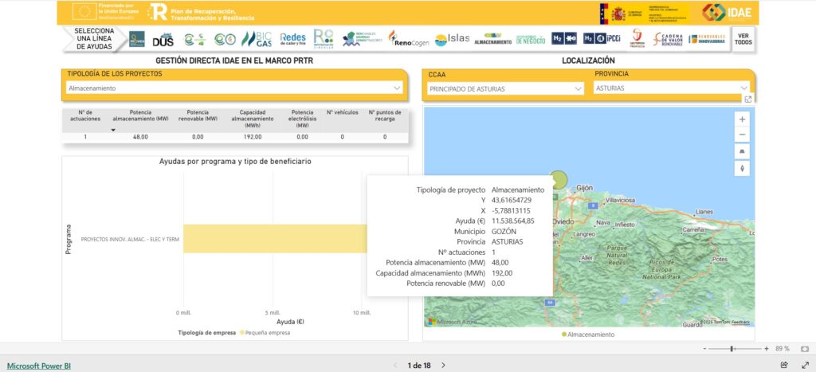Screen dimensions: 816x372
Task: Pick the RenoCogen program logo
Action: pos(410,40)
